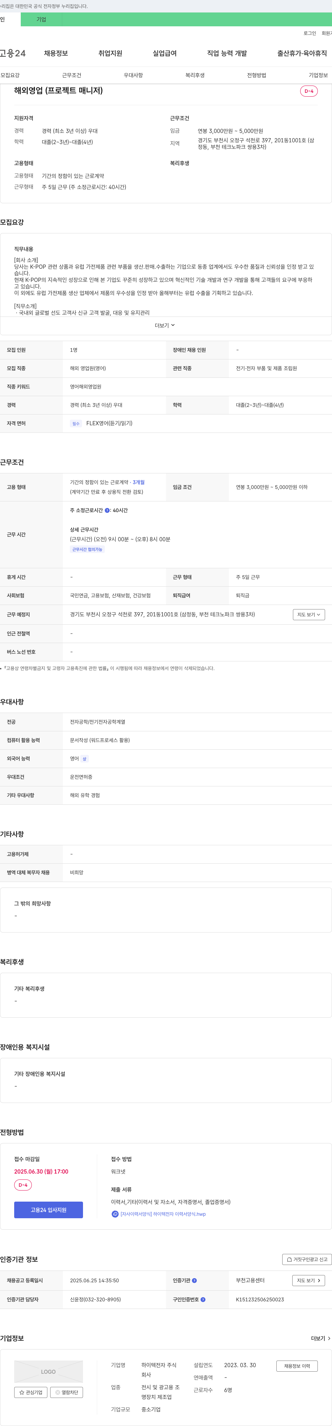Screen dimensions: 332x1426
Task: Click the 전기·전자 부품 및 제품 조립원 text
Action: (266, 369)
